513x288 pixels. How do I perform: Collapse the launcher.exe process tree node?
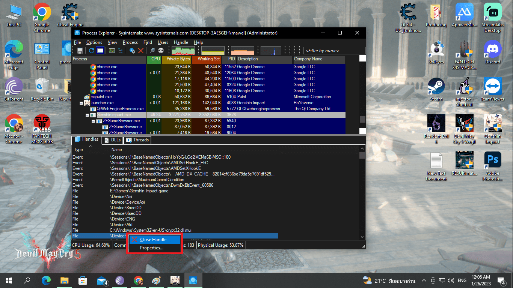click(x=81, y=103)
